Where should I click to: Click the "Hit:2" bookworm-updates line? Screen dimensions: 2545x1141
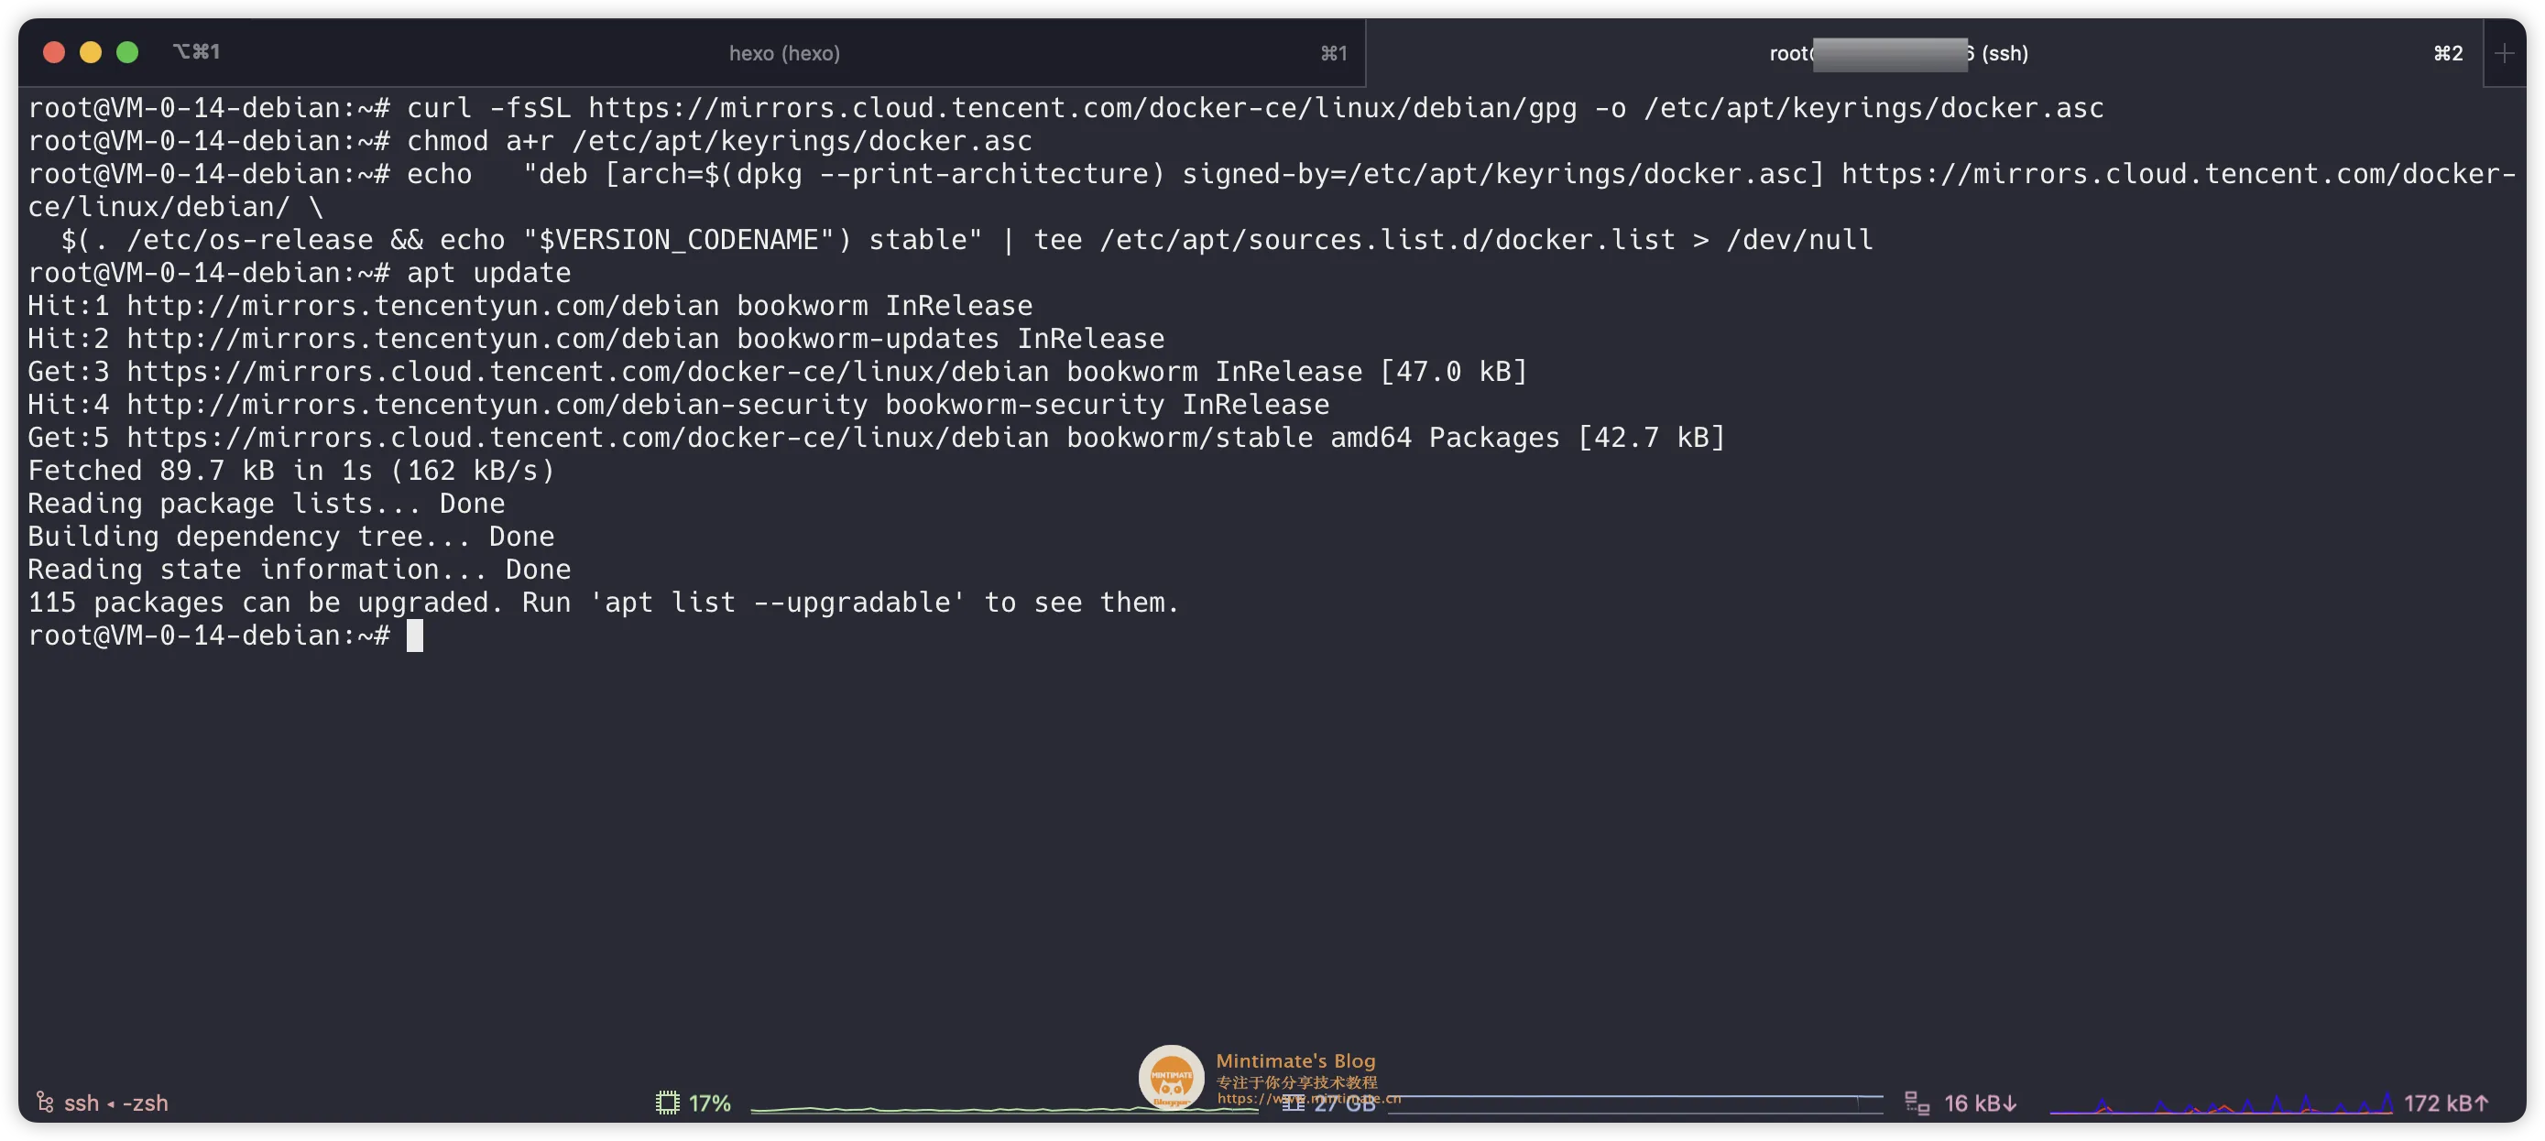[x=595, y=338]
